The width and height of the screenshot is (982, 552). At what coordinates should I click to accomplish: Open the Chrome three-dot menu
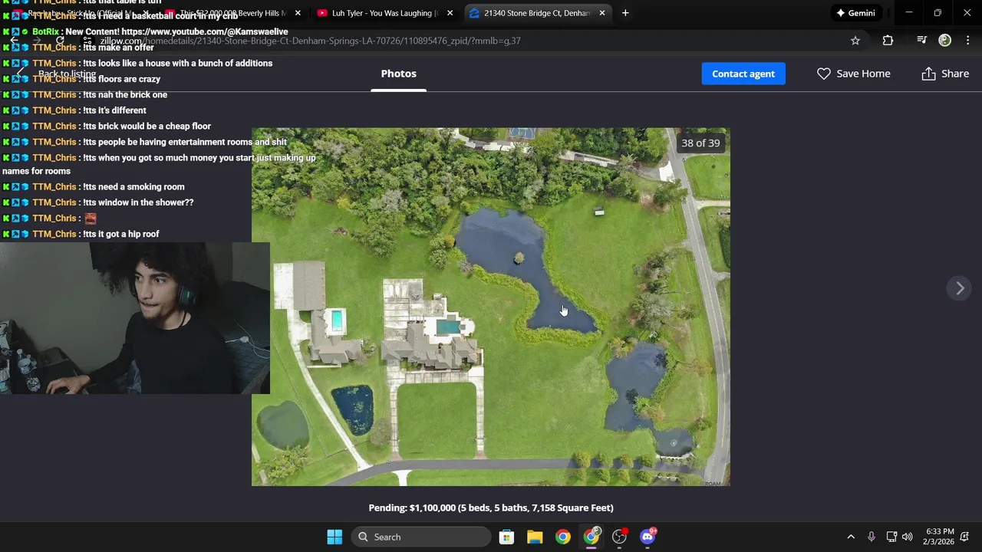tap(967, 41)
